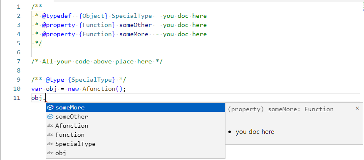
Task: Click 'new' keyword on line 10
Action: pos(73,89)
